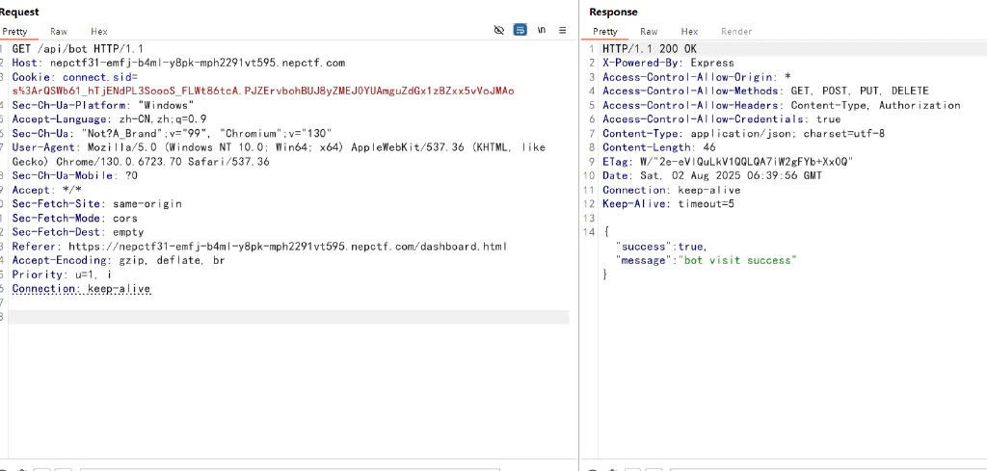Image resolution: width=987 pixels, height=471 pixels.
Task: Click the Referer dashboard.html header line
Action: pos(259,247)
